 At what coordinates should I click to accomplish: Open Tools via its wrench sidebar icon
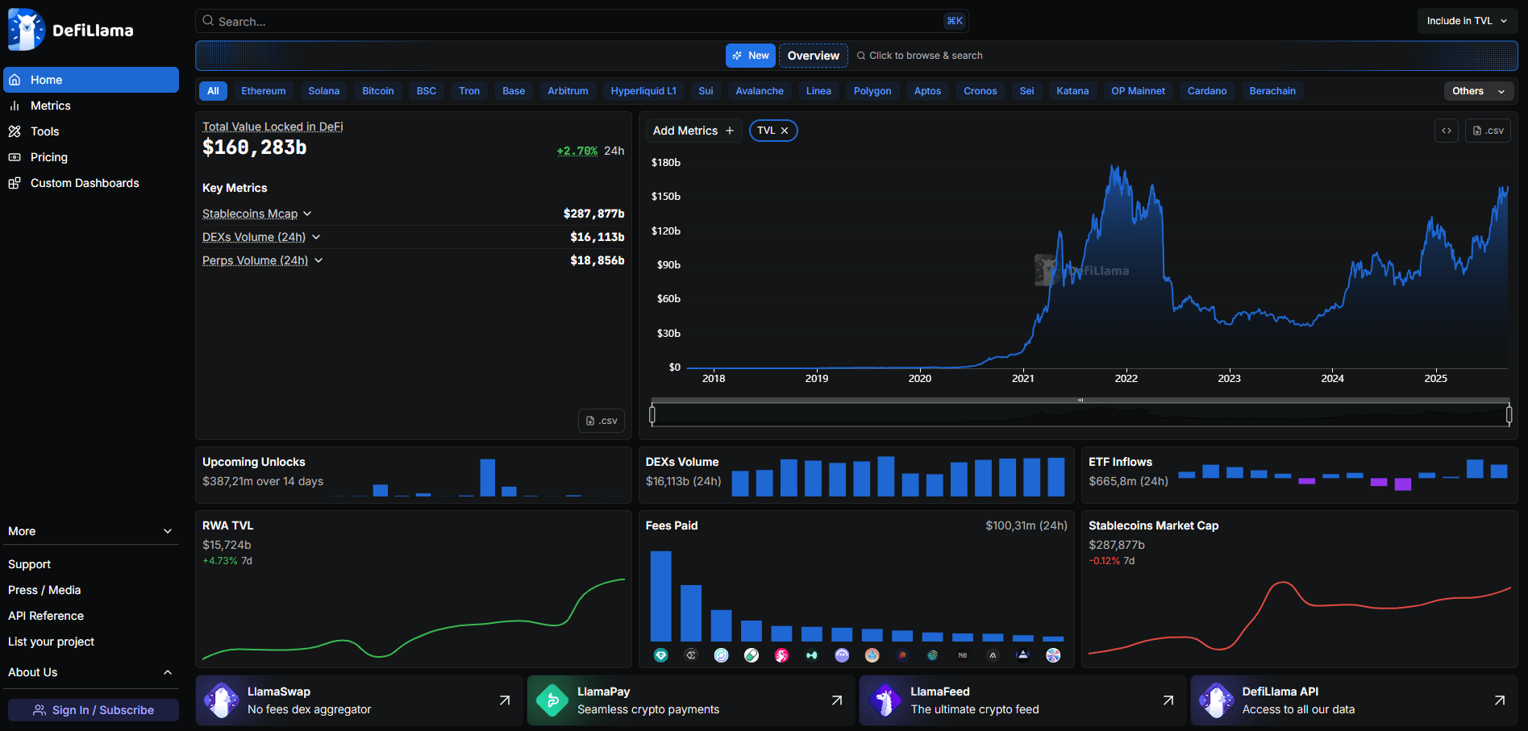(x=15, y=131)
